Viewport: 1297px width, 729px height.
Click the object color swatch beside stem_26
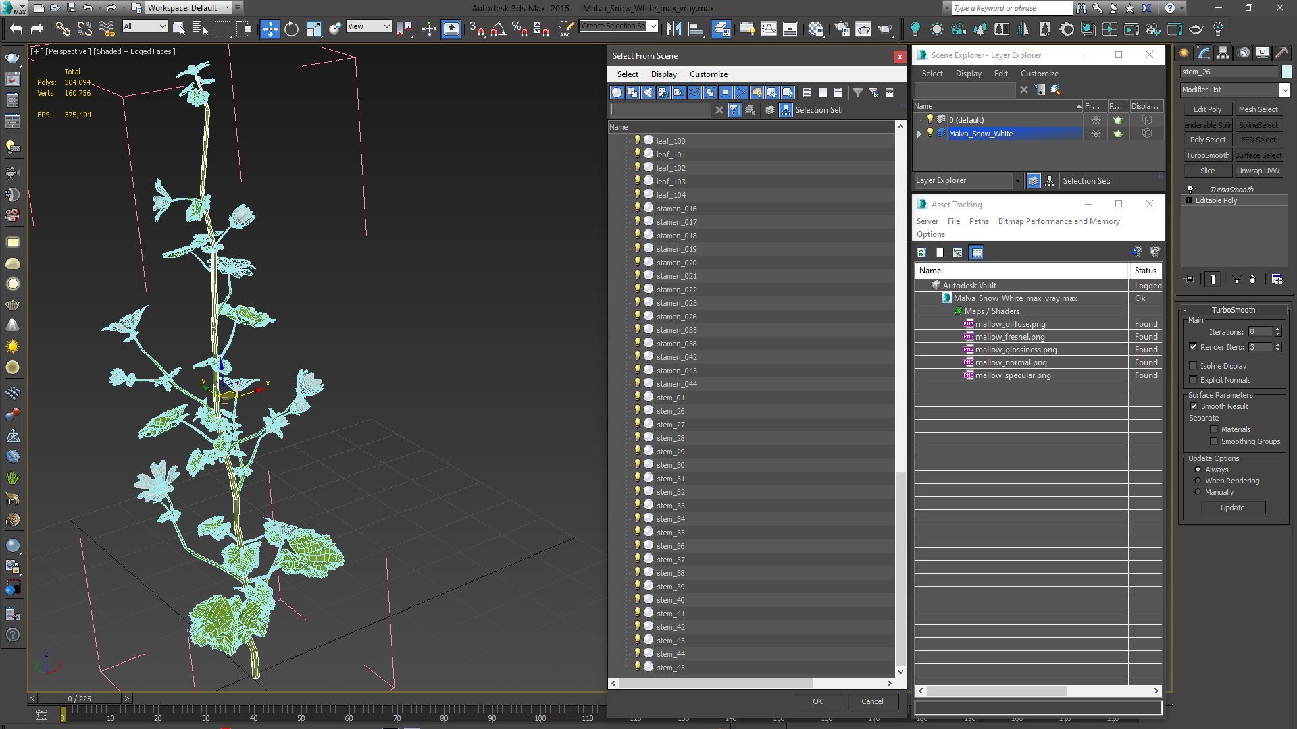1287,72
